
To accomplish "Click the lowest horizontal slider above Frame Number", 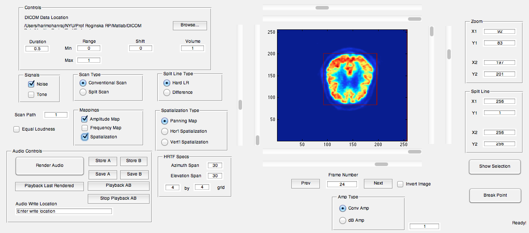I will click(342, 164).
